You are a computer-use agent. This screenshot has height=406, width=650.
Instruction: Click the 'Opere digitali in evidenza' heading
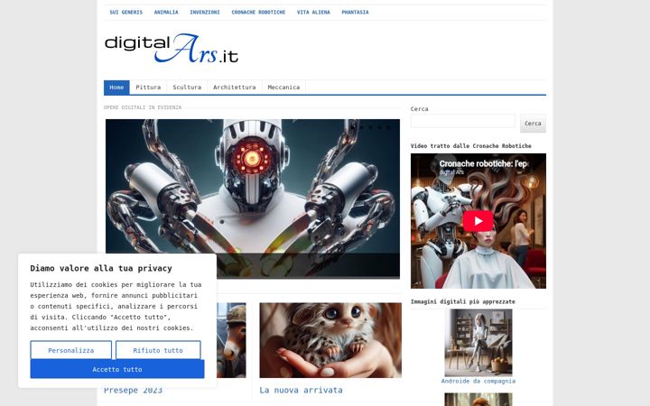point(143,107)
